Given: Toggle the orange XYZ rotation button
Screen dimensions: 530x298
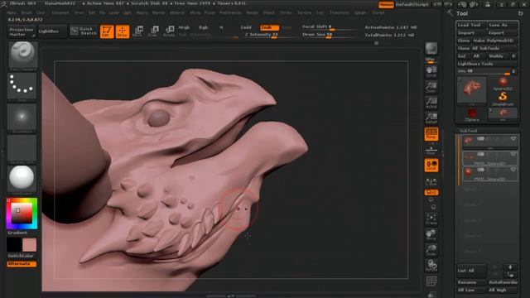Looking at the screenshot, I should coord(431,192).
